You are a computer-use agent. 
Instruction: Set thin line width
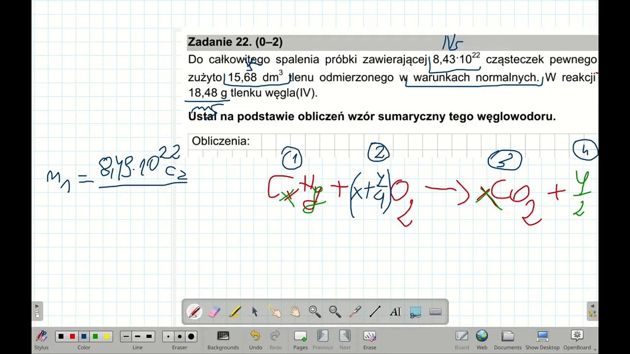pyautogui.click(x=126, y=336)
